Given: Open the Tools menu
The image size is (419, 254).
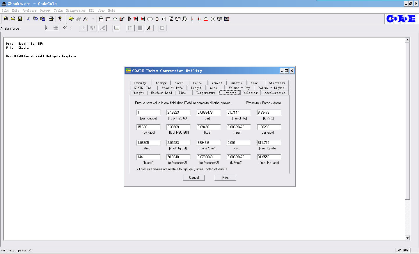Looking at the screenshot, I should click(58, 11).
